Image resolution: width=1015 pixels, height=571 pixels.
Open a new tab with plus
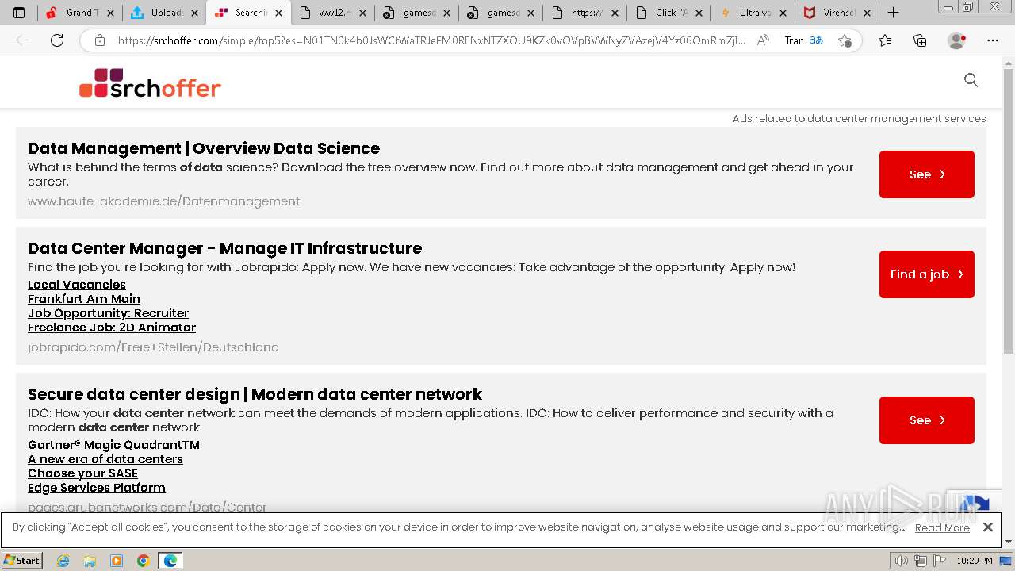893,13
